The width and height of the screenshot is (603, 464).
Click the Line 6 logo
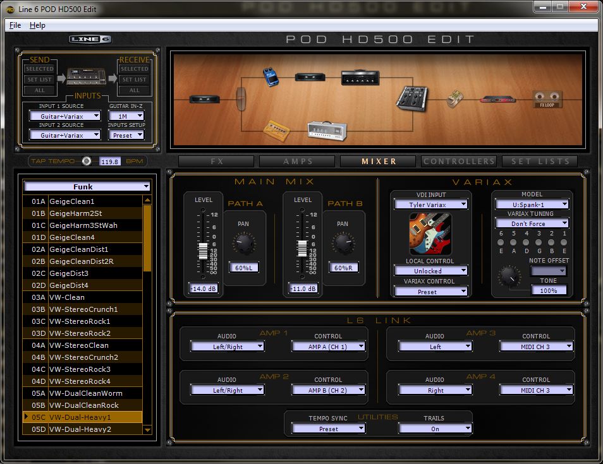coord(90,39)
